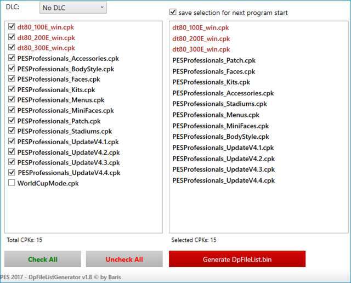Uncheck dt80_300E_win.cpk checkbox
351x283 pixels.
click(12, 47)
